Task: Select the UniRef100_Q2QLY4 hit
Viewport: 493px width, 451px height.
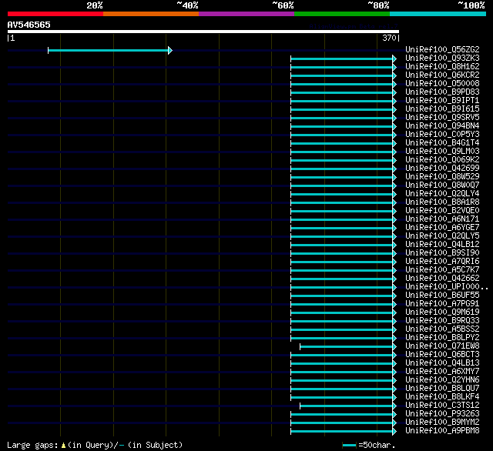Action: tap(442, 194)
